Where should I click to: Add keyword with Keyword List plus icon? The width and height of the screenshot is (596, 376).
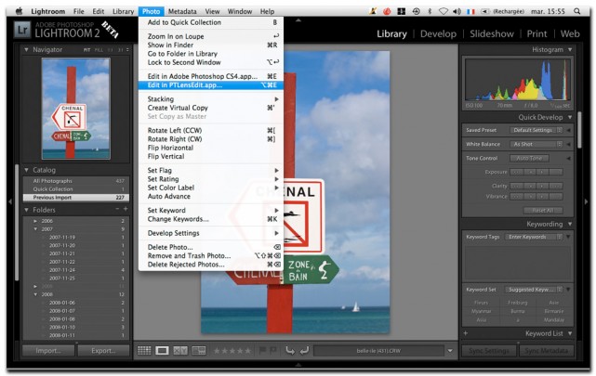click(x=466, y=333)
